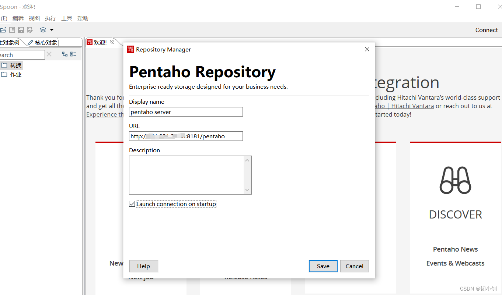Select the 转换 folder in tree

[11, 65]
